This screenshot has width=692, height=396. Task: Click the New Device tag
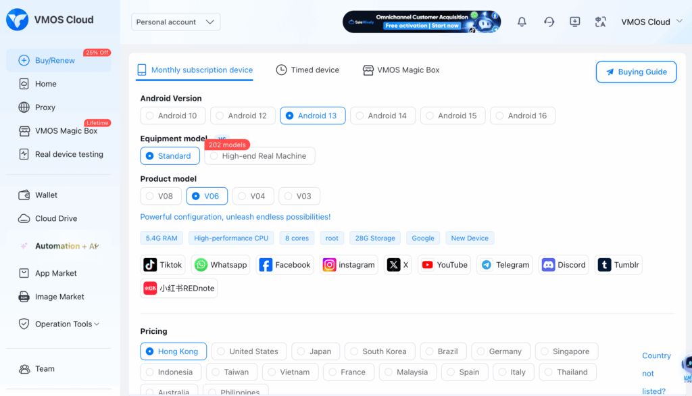(470, 238)
